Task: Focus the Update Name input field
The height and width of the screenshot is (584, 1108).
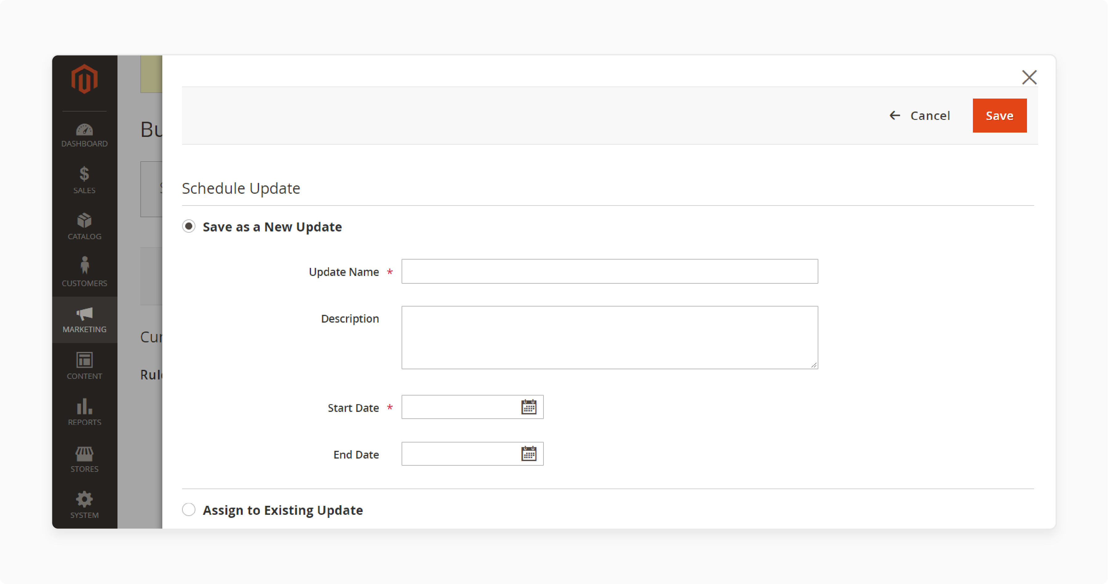Action: point(609,271)
